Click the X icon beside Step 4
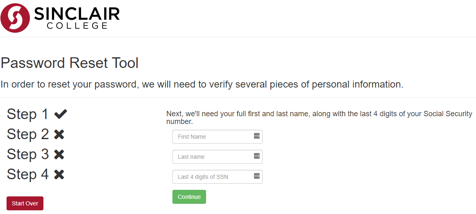Viewport: 476px width, 214px height. point(59,175)
